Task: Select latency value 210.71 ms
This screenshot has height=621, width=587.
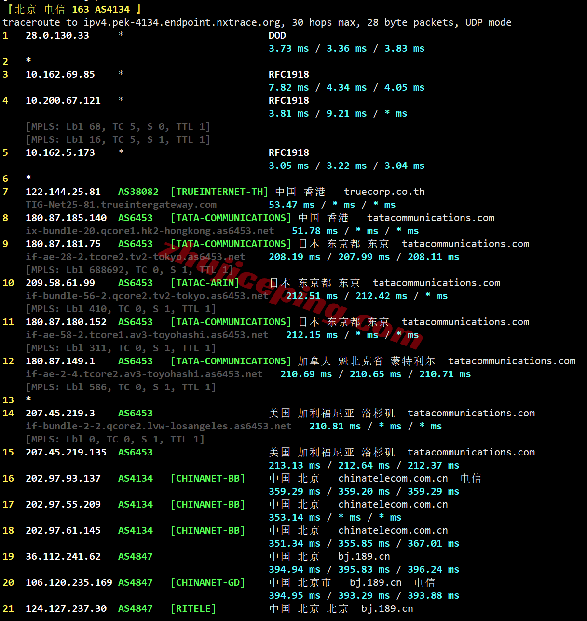Action: (445, 374)
